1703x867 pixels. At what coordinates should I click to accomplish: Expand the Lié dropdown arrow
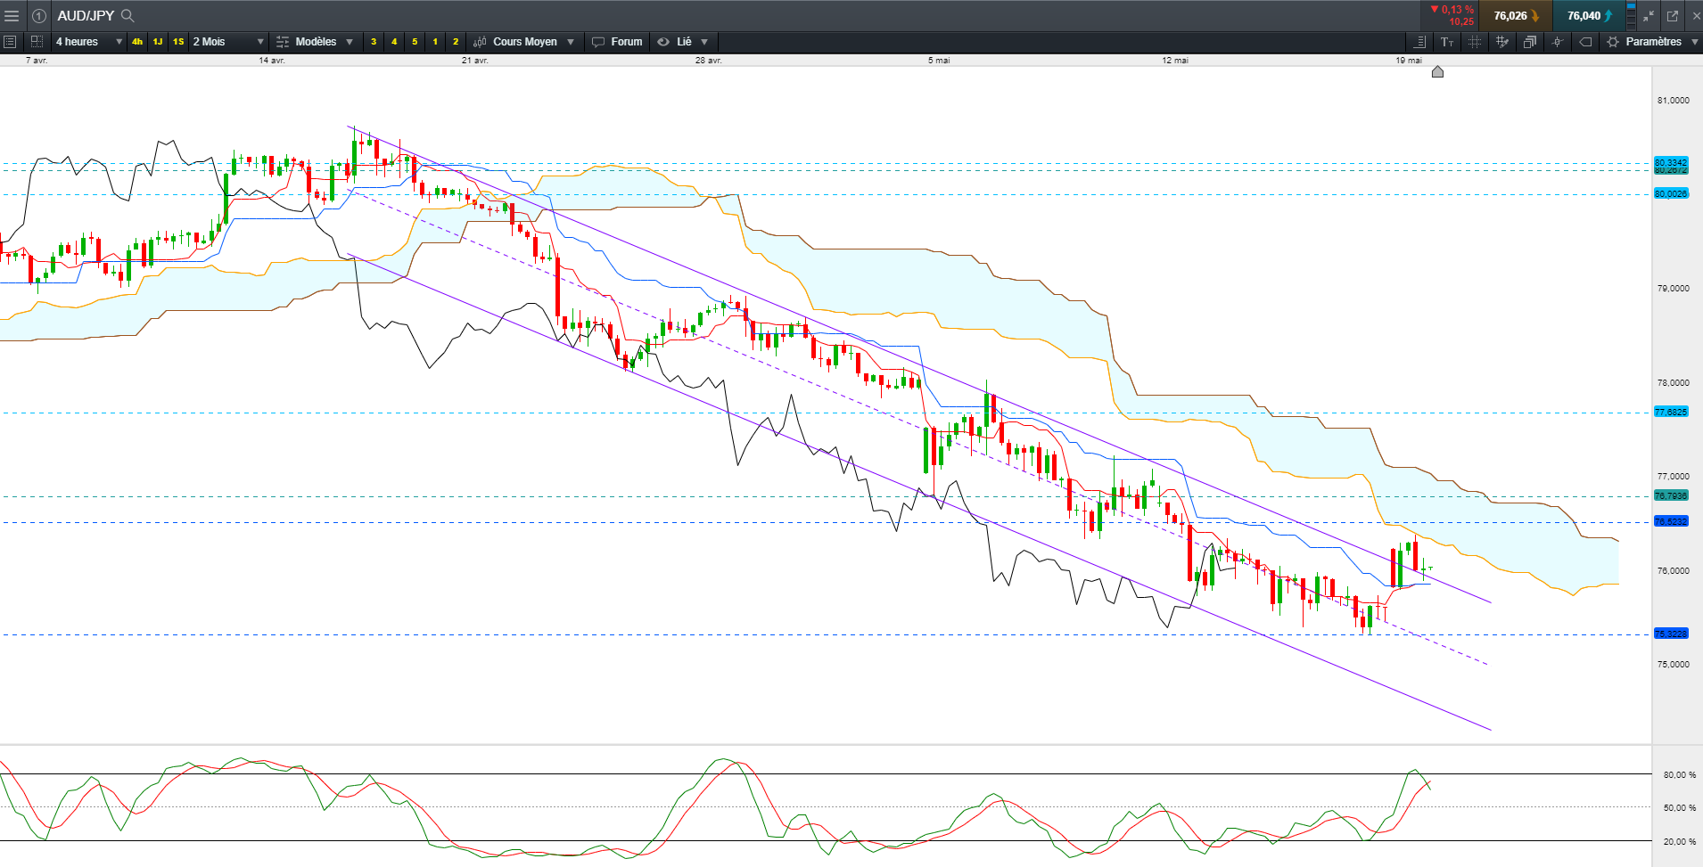704,42
